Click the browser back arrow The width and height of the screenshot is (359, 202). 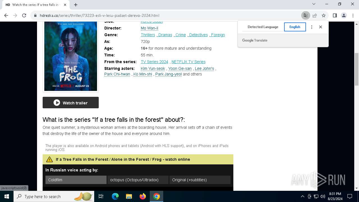[x=6, y=15]
